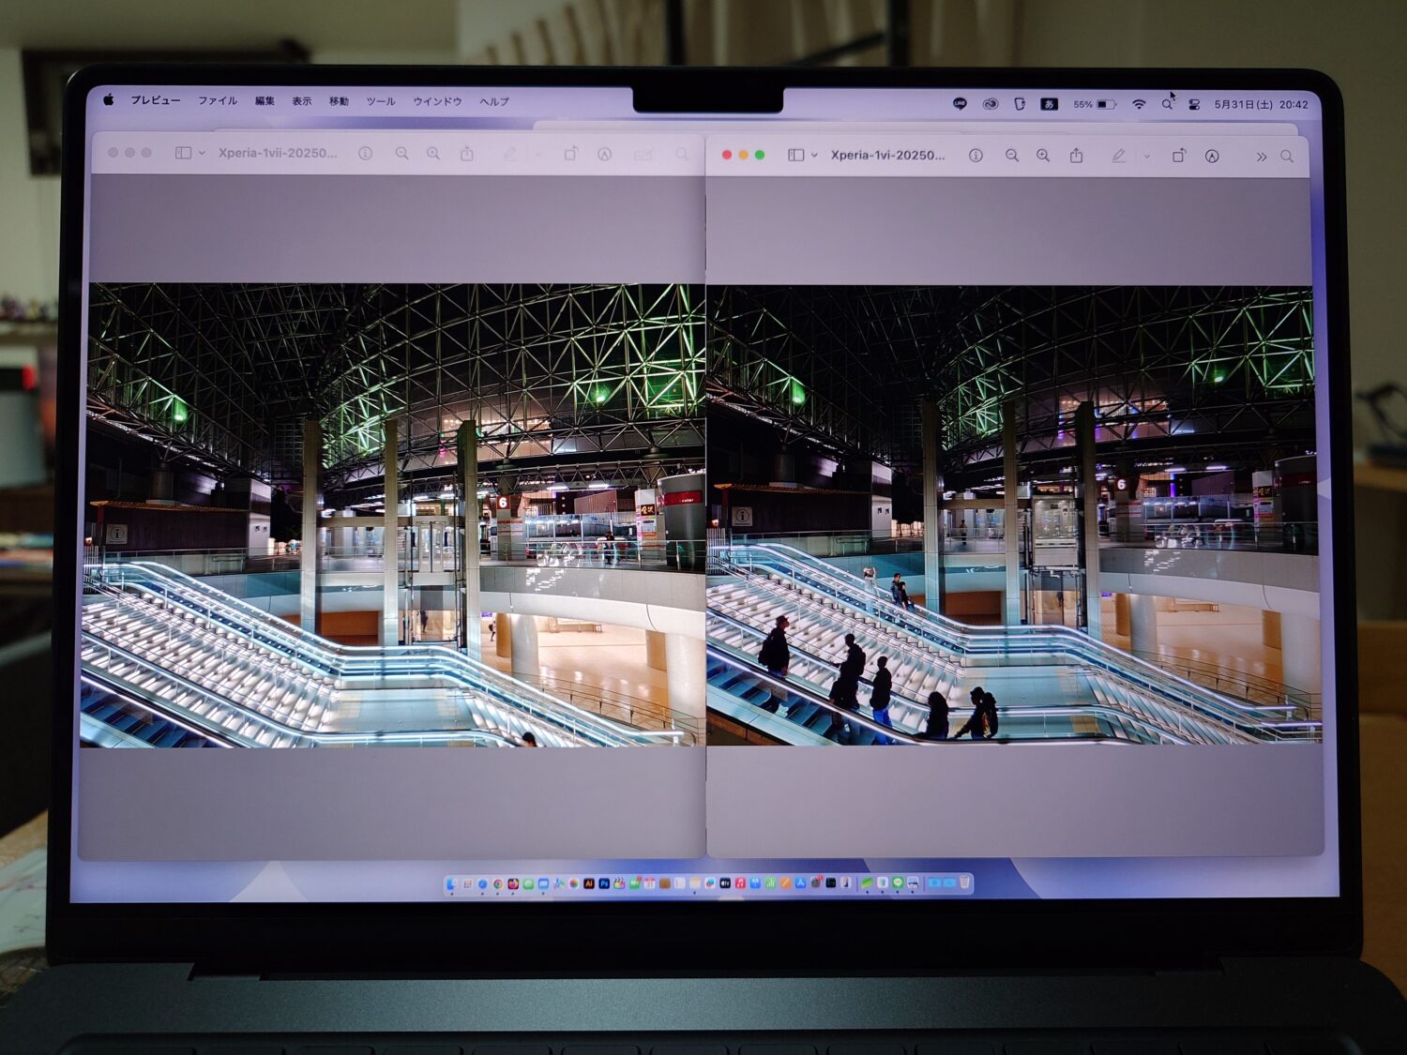Toggle sidebar in the Xperia-1vi window

coord(795,155)
